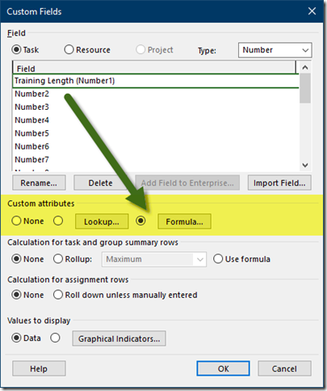
Task: Select Training Length (Number1) field
Action: [x=156, y=81]
